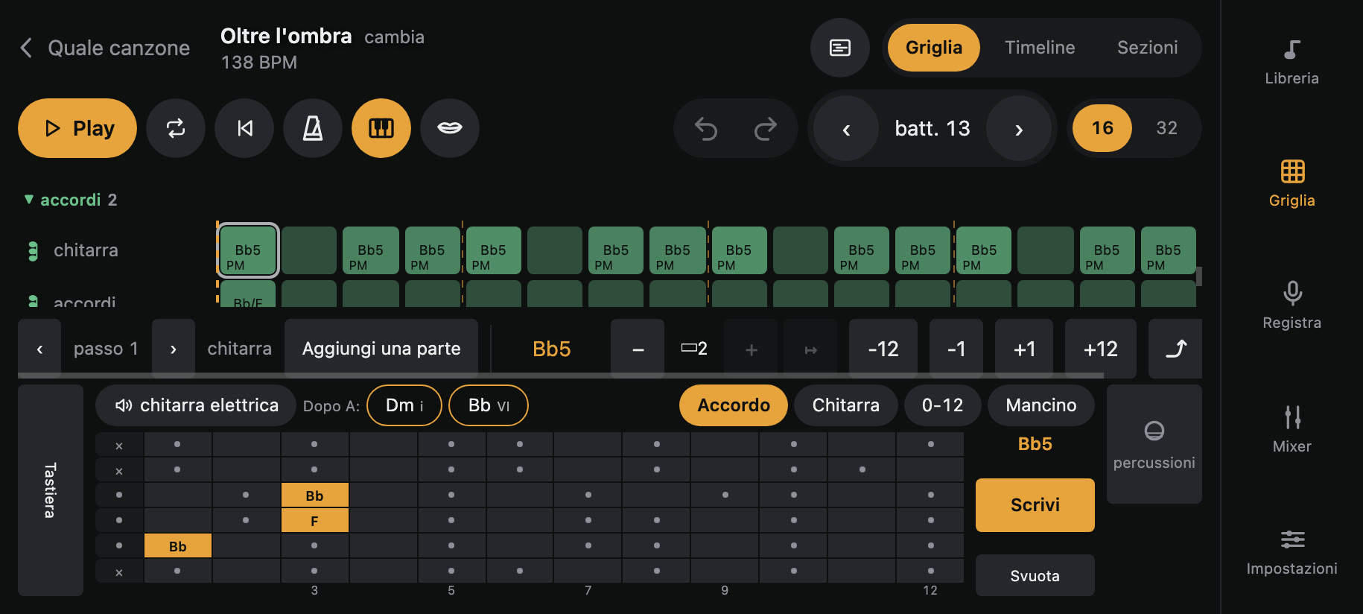Go to next bar after batt. 13
This screenshot has height=614, width=1363.
tap(1019, 128)
